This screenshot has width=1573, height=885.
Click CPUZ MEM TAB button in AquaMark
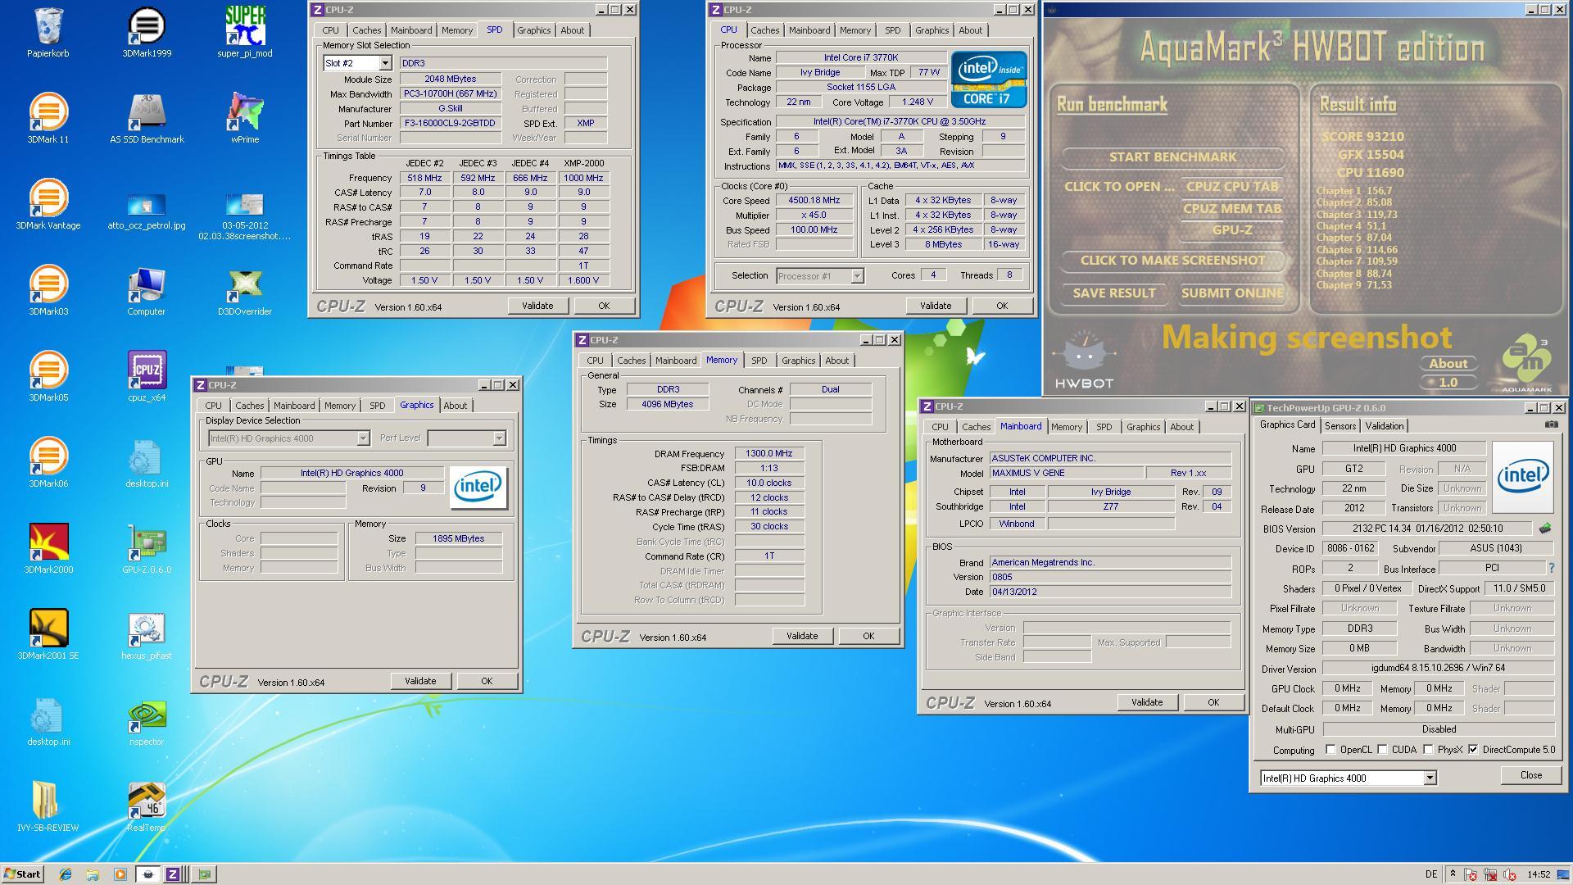[1231, 208]
